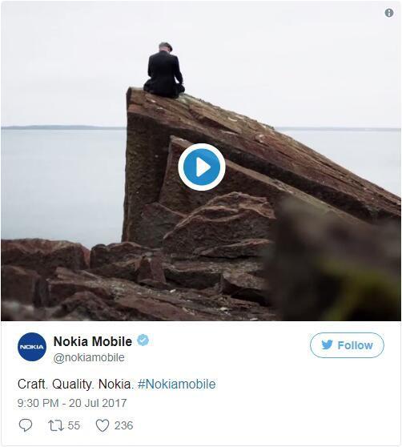Click the blue verified badge
Screen dimensions: 402x447
[143, 340]
